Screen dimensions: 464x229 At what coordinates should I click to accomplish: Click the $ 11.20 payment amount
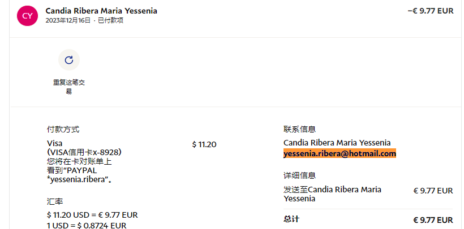pyautogui.click(x=204, y=144)
